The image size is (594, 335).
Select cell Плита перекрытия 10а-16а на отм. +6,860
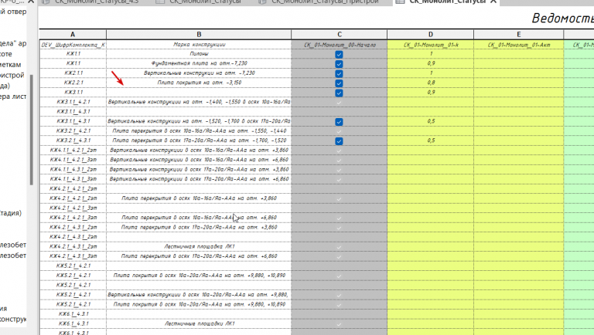tap(199, 218)
